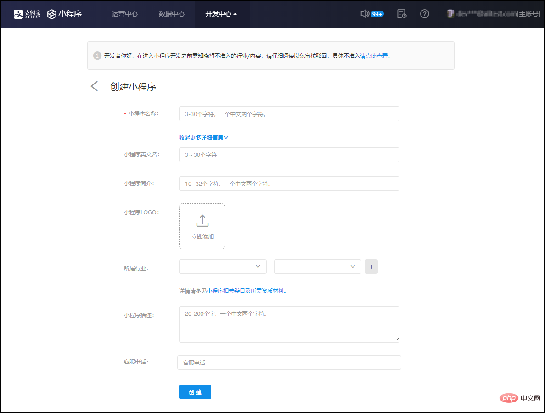Open the 运营中心 menu
Screen dimensions: 545x413
pyautogui.click(x=125, y=14)
